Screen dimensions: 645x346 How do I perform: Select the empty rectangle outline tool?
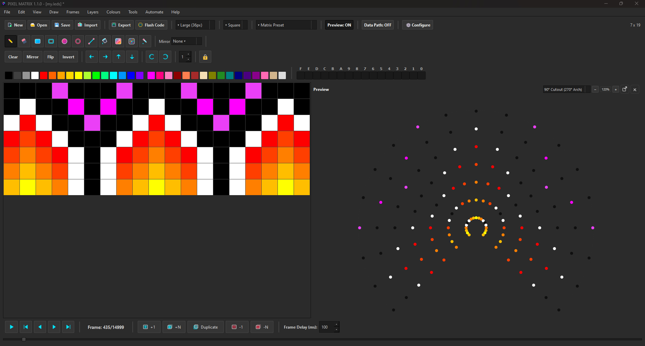pyautogui.click(x=51, y=41)
